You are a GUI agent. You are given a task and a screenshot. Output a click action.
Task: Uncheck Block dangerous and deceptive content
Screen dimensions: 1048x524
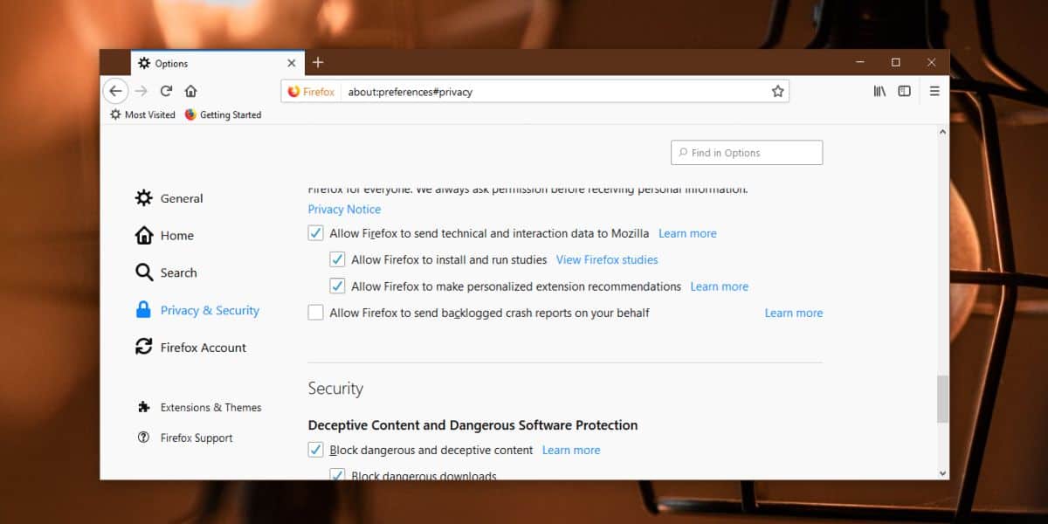315,450
